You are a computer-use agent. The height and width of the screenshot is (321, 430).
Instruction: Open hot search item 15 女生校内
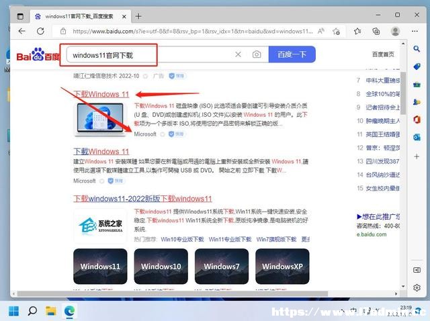click(x=382, y=188)
